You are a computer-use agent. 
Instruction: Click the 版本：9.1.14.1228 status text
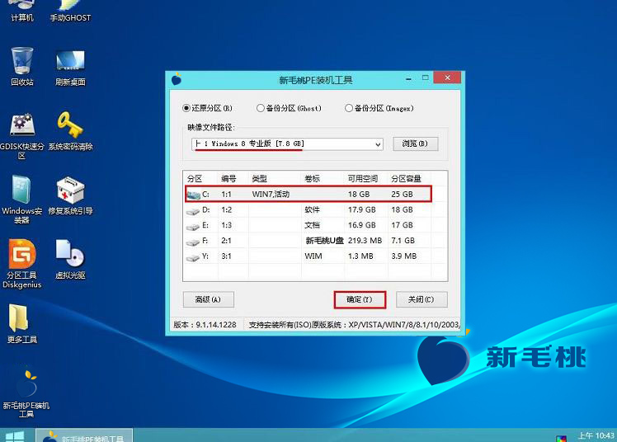coord(205,325)
